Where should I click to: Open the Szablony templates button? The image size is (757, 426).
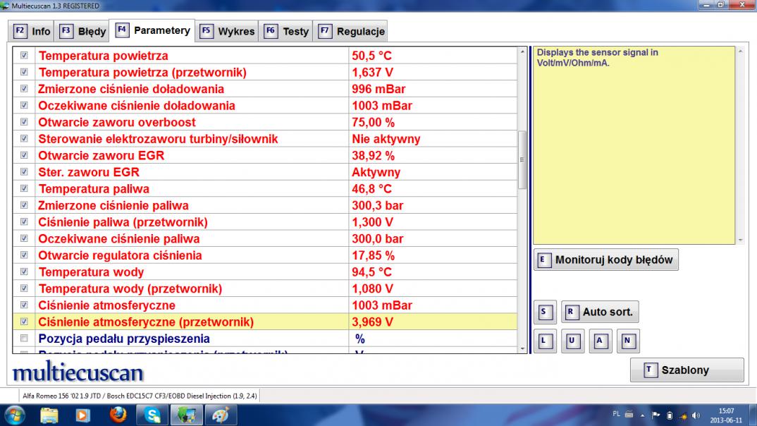687,370
